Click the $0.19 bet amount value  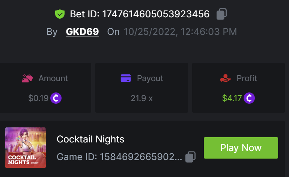38,98
